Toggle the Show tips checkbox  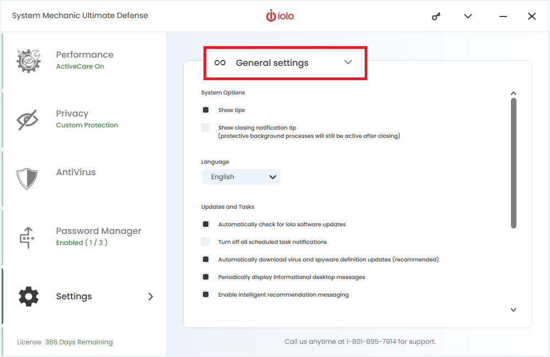pos(206,110)
